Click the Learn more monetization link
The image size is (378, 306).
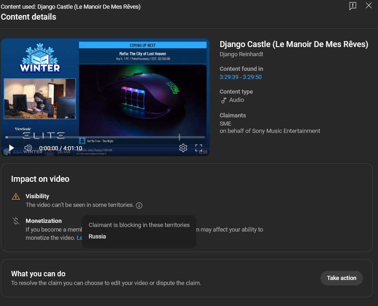[79, 238]
